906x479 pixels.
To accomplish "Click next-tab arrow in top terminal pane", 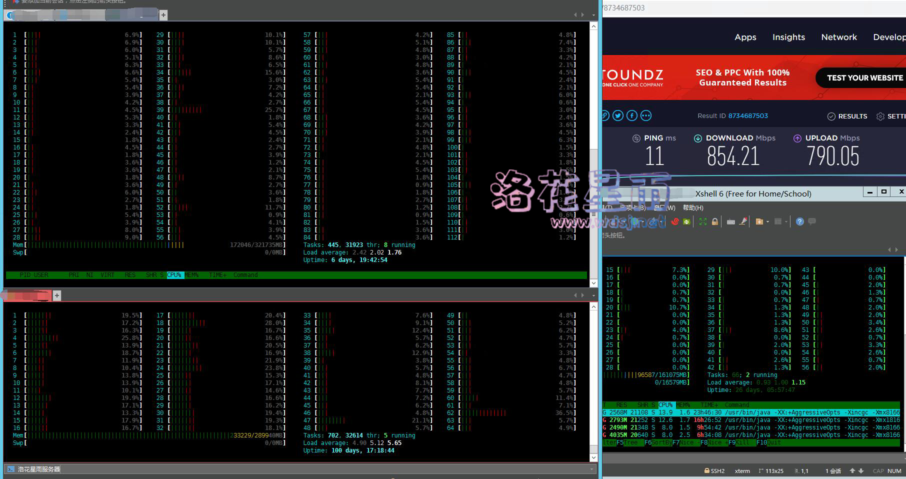I will click(x=582, y=15).
